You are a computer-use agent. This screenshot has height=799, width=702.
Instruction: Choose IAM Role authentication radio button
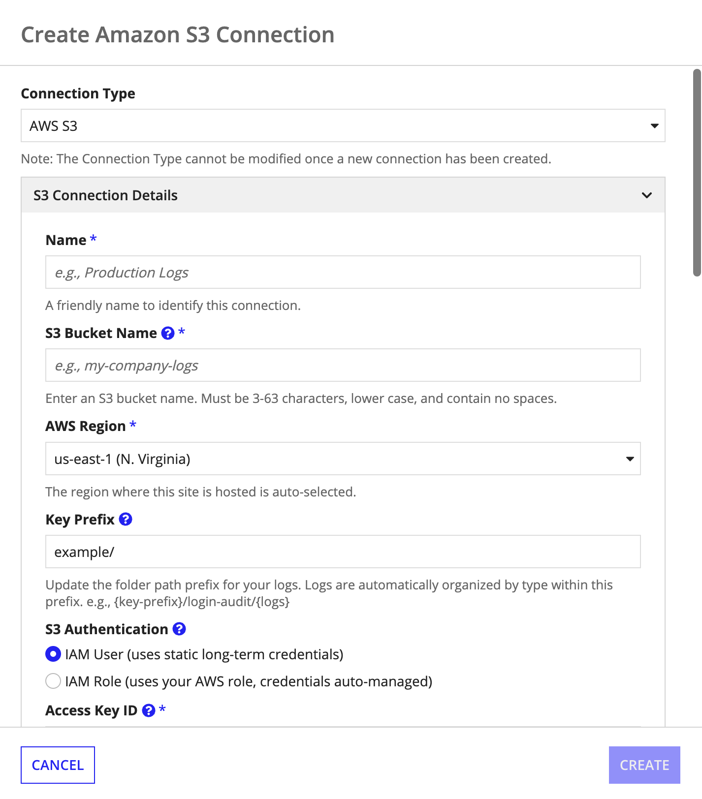[53, 681]
